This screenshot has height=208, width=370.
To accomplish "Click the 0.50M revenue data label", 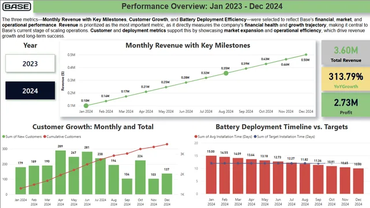I will coord(305,60).
